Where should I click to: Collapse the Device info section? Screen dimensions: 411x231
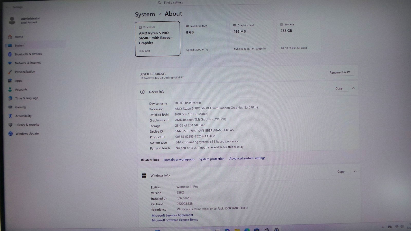(353, 88)
